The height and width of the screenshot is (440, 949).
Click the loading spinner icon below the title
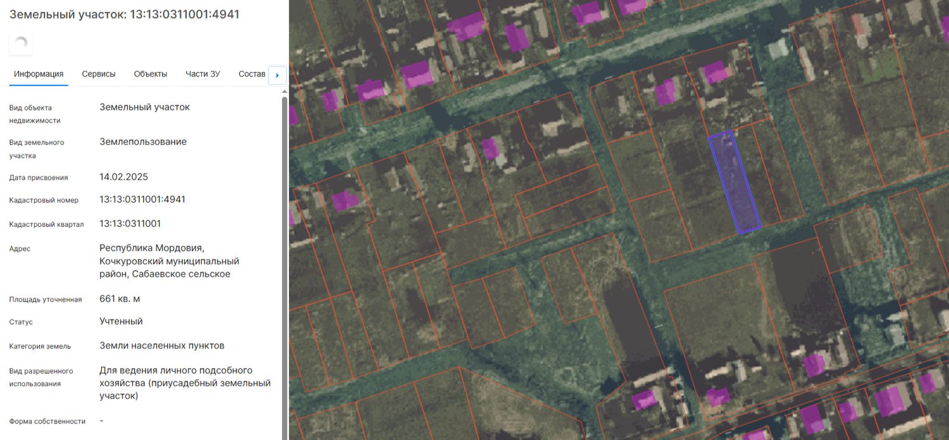click(21, 43)
